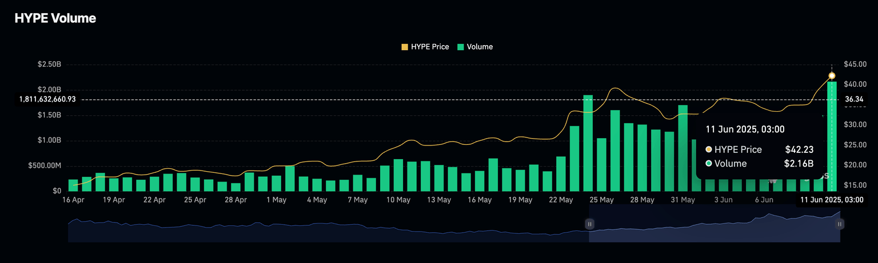This screenshot has height=263, width=878.
Task: Click the volume bar above 31 May
Action: 683,148
